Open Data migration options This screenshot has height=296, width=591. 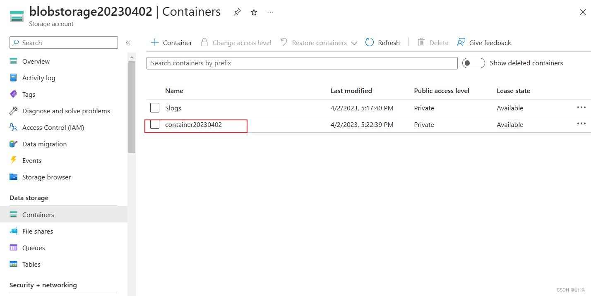tap(44, 144)
